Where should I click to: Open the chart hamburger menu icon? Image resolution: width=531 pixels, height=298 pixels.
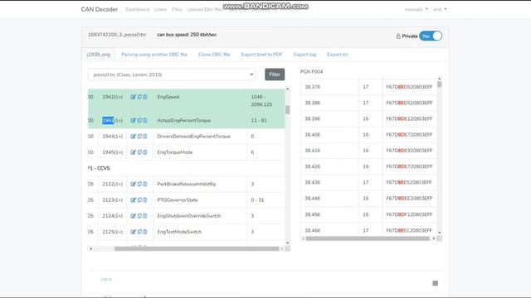tap(435, 283)
